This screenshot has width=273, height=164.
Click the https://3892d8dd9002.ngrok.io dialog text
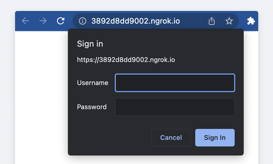point(126,60)
